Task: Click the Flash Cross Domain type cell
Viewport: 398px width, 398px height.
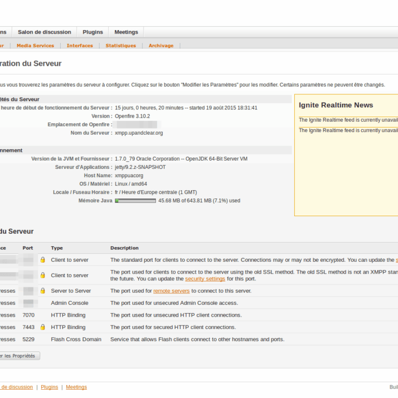Action: [76, 339]
